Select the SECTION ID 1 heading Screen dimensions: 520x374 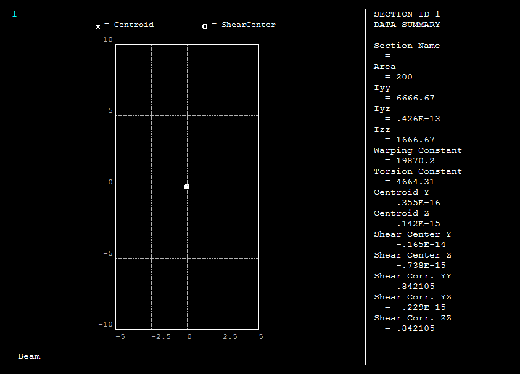tap(407, 14)
